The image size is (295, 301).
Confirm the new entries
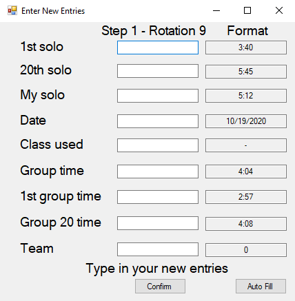pyautogui.click(x=160, y=287)
